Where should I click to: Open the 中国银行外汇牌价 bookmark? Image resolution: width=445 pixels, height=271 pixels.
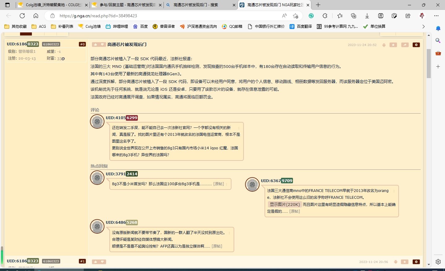pos(266,27)
